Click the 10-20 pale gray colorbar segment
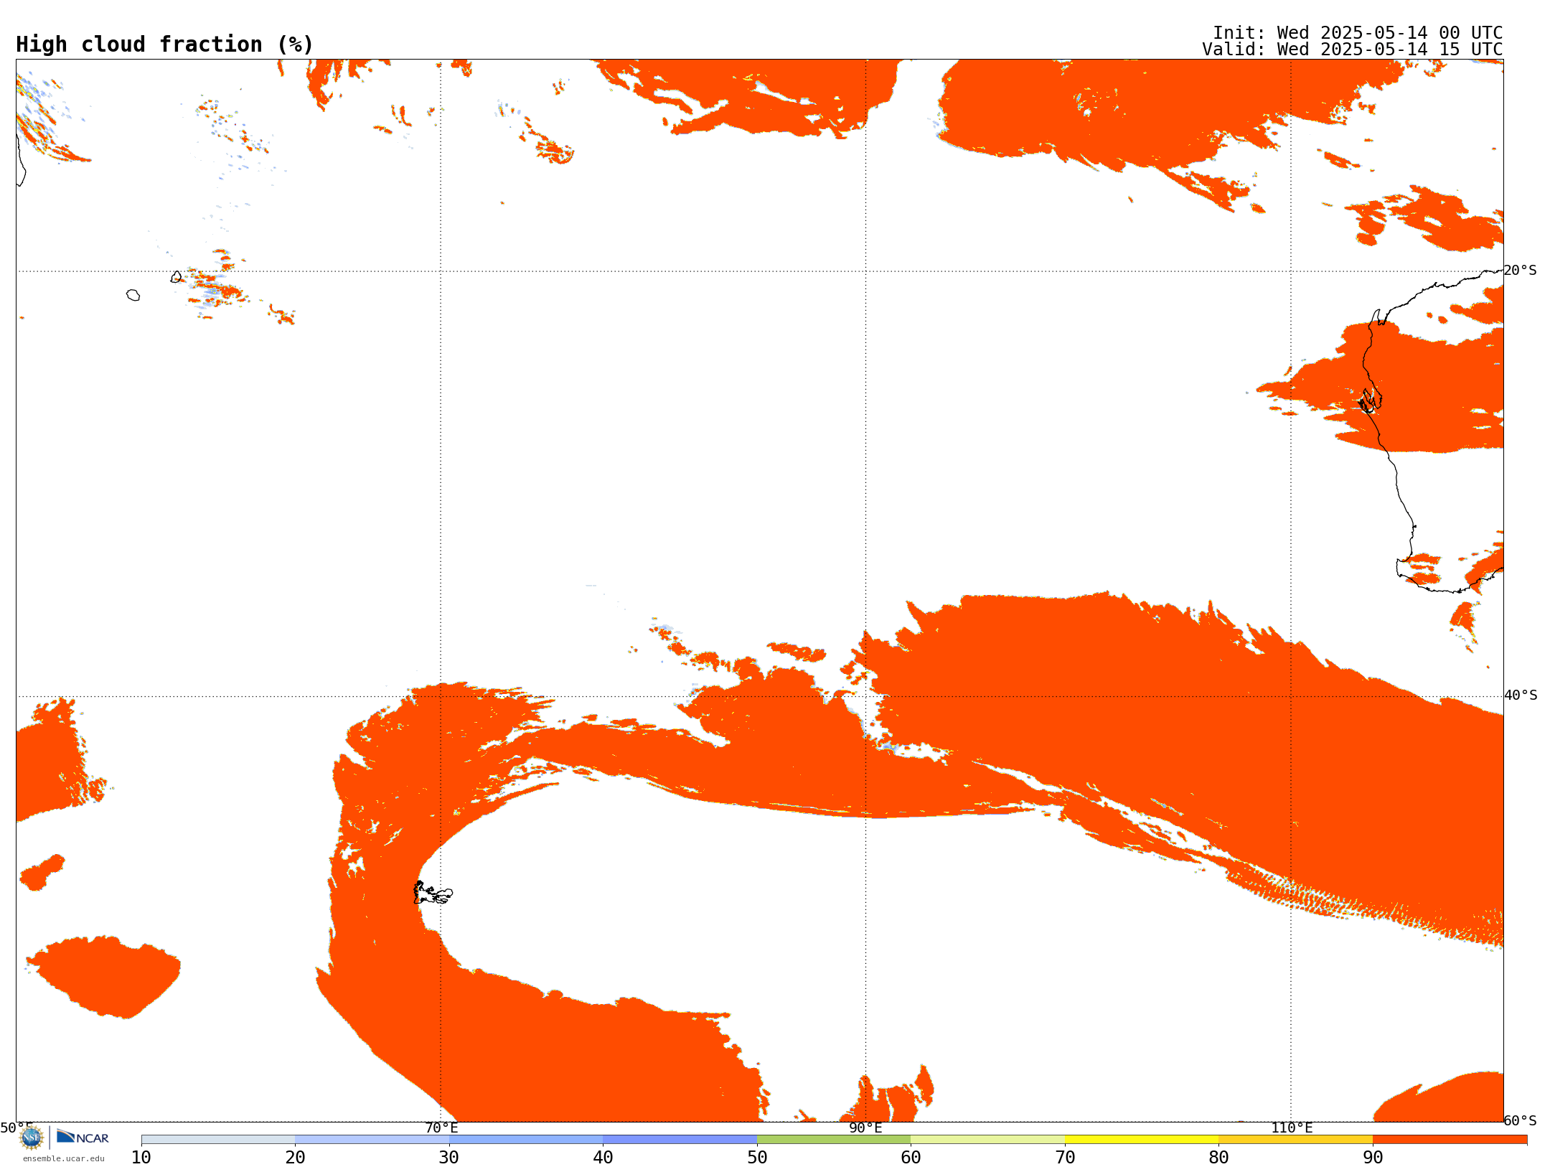The width and height of the screenshot is (1550, 1167). pos(218,1140)
